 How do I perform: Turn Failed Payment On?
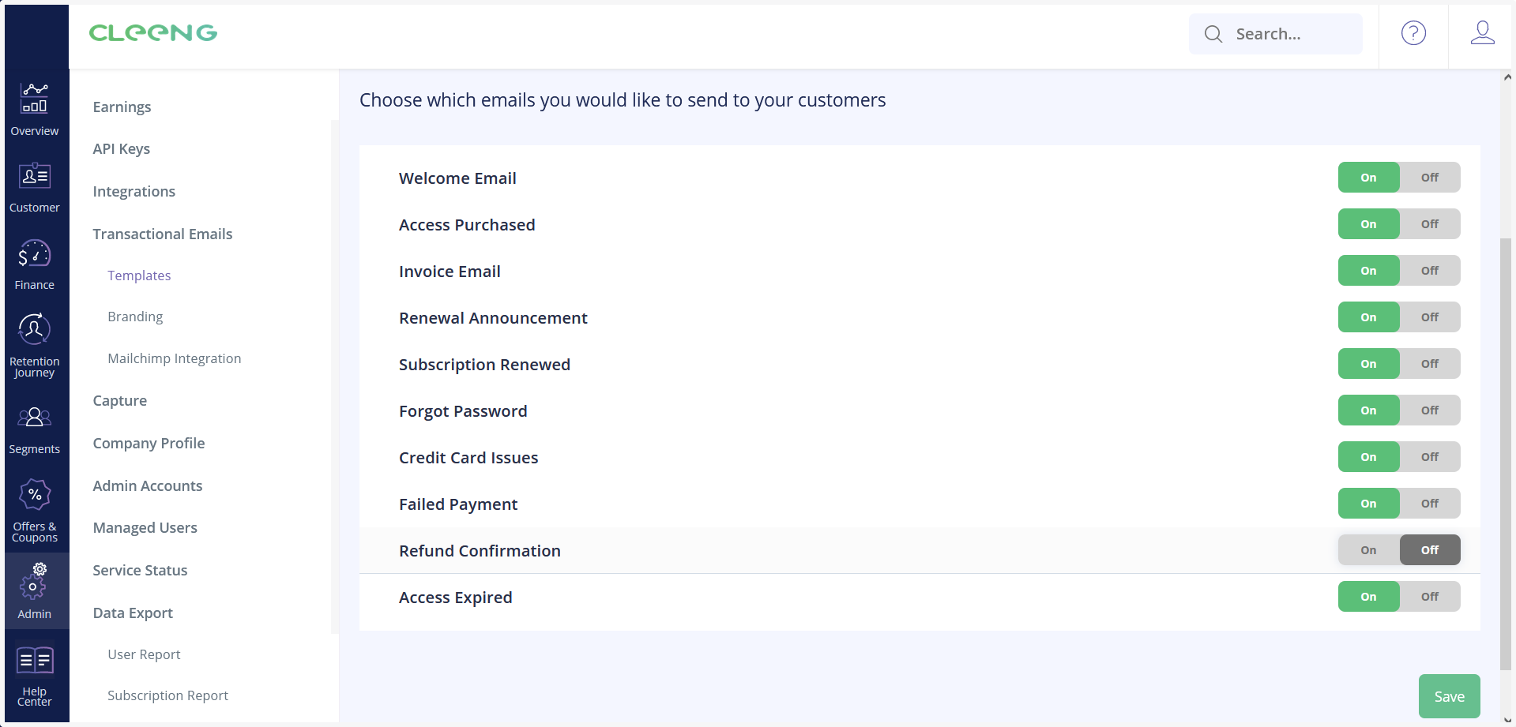coord(1368,504)
